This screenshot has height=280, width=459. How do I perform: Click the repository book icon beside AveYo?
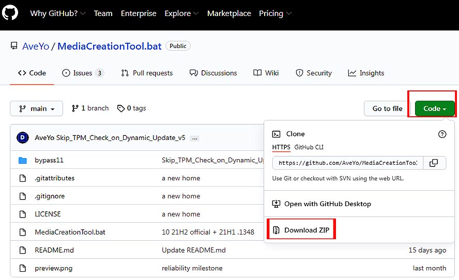pos(14,45)
